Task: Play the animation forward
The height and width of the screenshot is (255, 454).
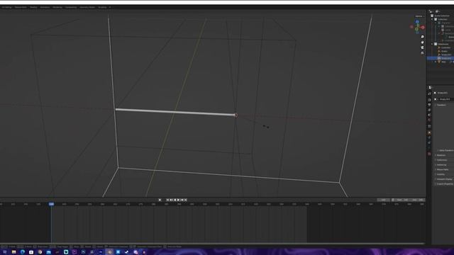Action: (178, 200)
